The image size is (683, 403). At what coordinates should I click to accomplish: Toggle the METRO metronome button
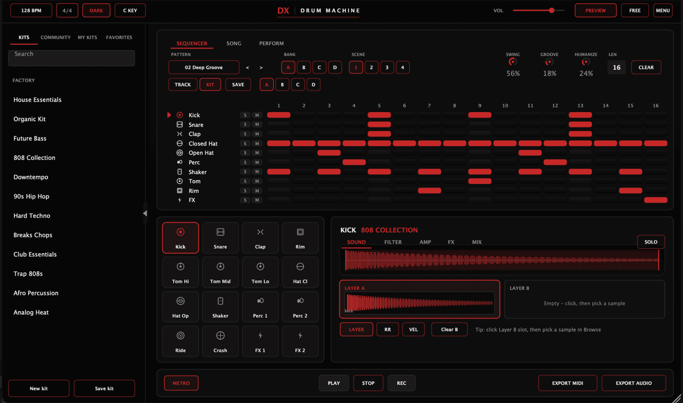click(181, 383)
